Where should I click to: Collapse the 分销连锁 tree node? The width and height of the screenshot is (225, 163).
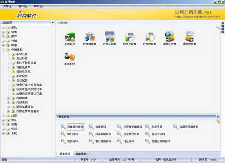click(3, 50)
